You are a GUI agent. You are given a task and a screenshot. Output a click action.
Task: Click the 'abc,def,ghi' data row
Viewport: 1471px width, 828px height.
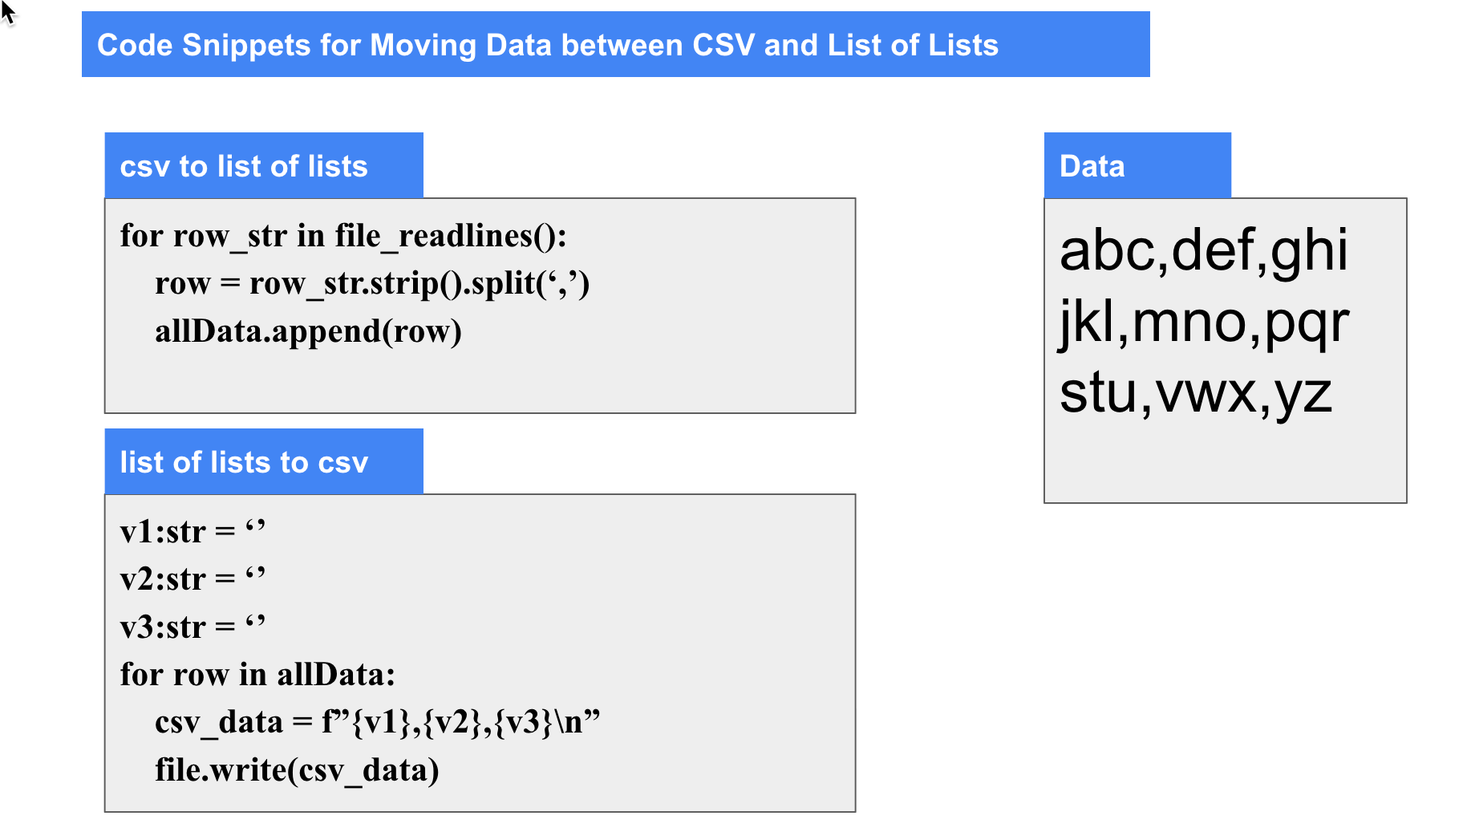1203,250
